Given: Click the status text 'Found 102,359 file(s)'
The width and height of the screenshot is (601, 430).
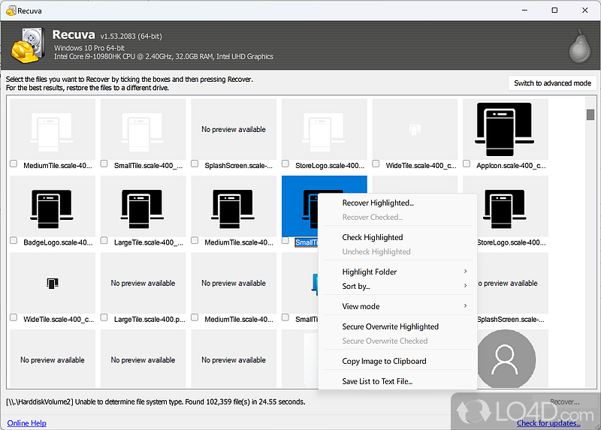Looking at the screenshot, I should point(222,402).
